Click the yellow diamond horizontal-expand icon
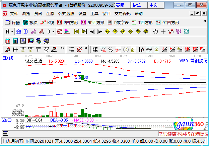 pos(123,31)
